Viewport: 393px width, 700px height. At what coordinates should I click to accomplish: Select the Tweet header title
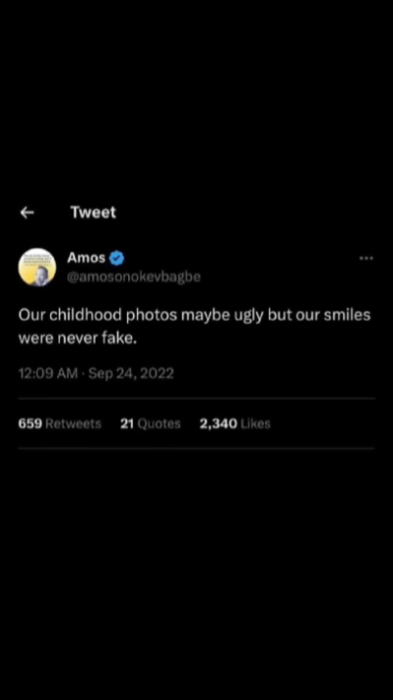(93, 212)
